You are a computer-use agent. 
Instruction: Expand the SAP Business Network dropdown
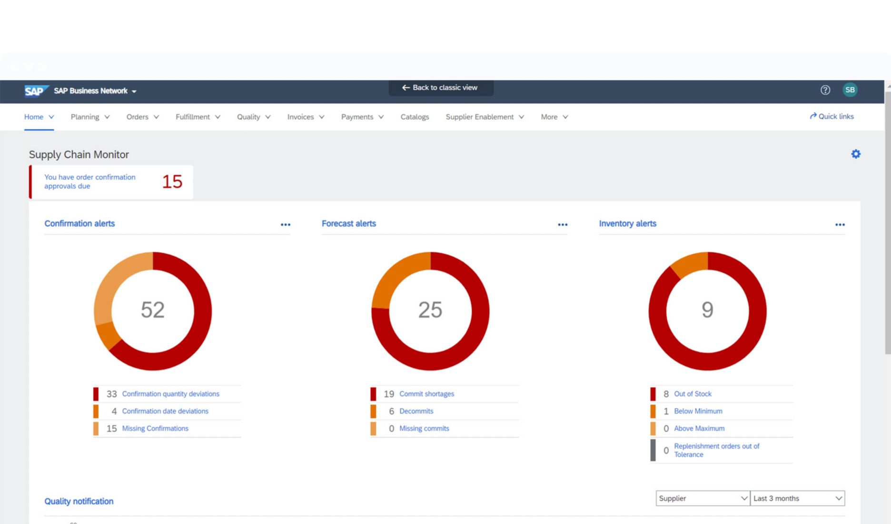[134, 91]
